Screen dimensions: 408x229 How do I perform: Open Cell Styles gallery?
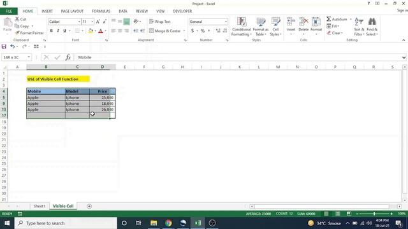tap(275, 27)
